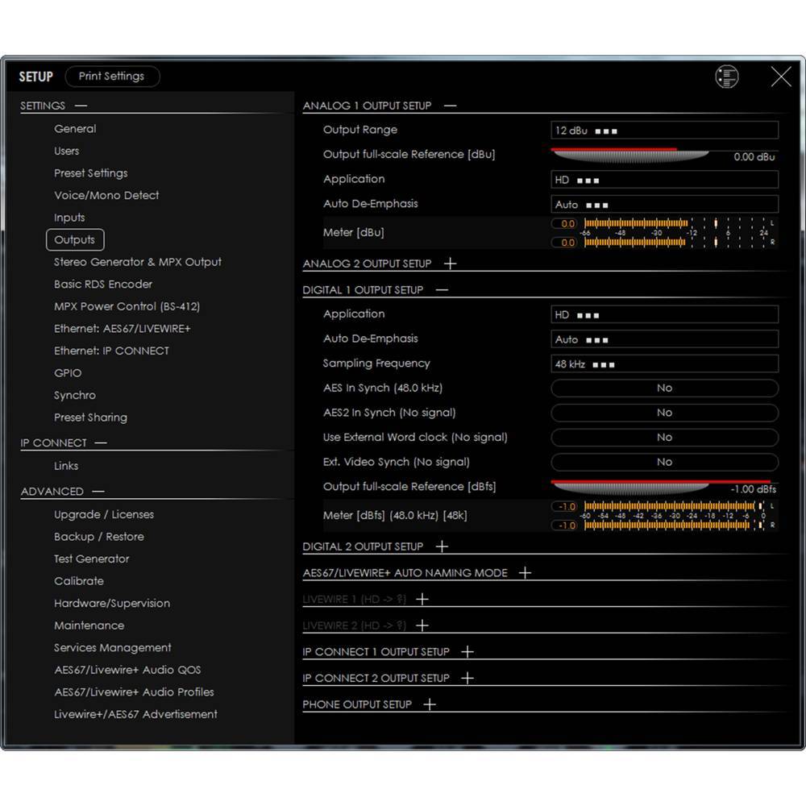This screenshot has height=806, width=806.
Task: Expand IP Connect 2 Output Setup
Action: [x=467, y=678]
